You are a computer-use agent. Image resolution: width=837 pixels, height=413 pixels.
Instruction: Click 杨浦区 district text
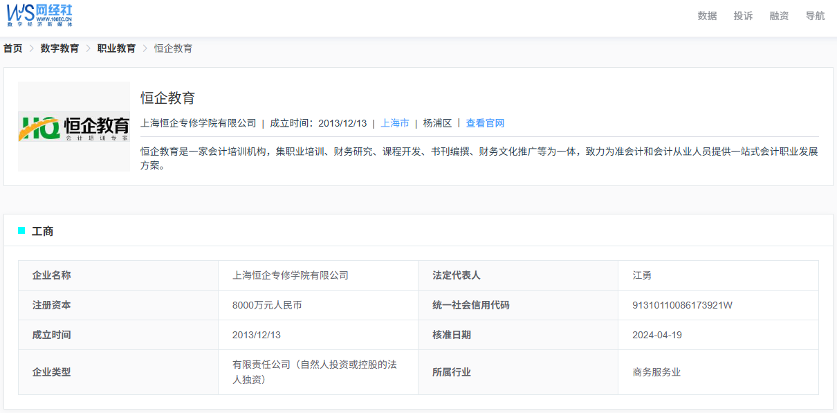pyautogui.click(x=437, y=123)
